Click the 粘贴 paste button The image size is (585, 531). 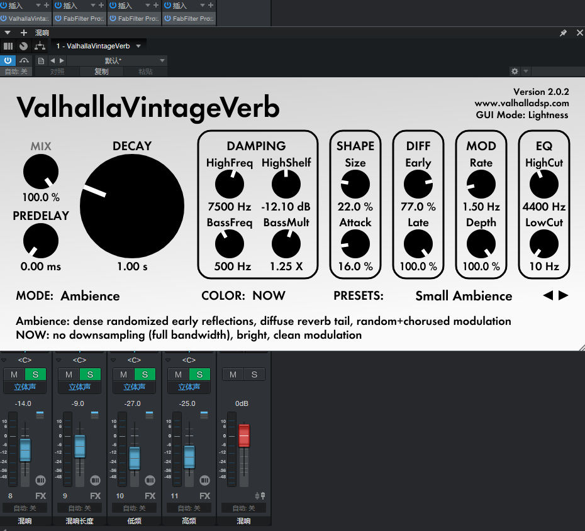coord(145,72)
